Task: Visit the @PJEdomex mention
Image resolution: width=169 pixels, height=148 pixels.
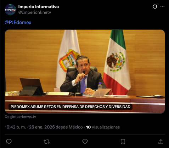Action: pos(18,22)
